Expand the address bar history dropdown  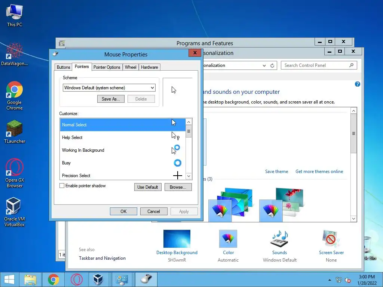tap(264, 65)
